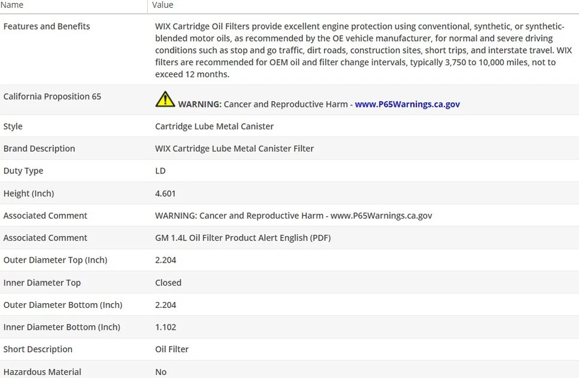Select the Features and Benefits row label
The image size is (579, 378).
click(46, 27)
